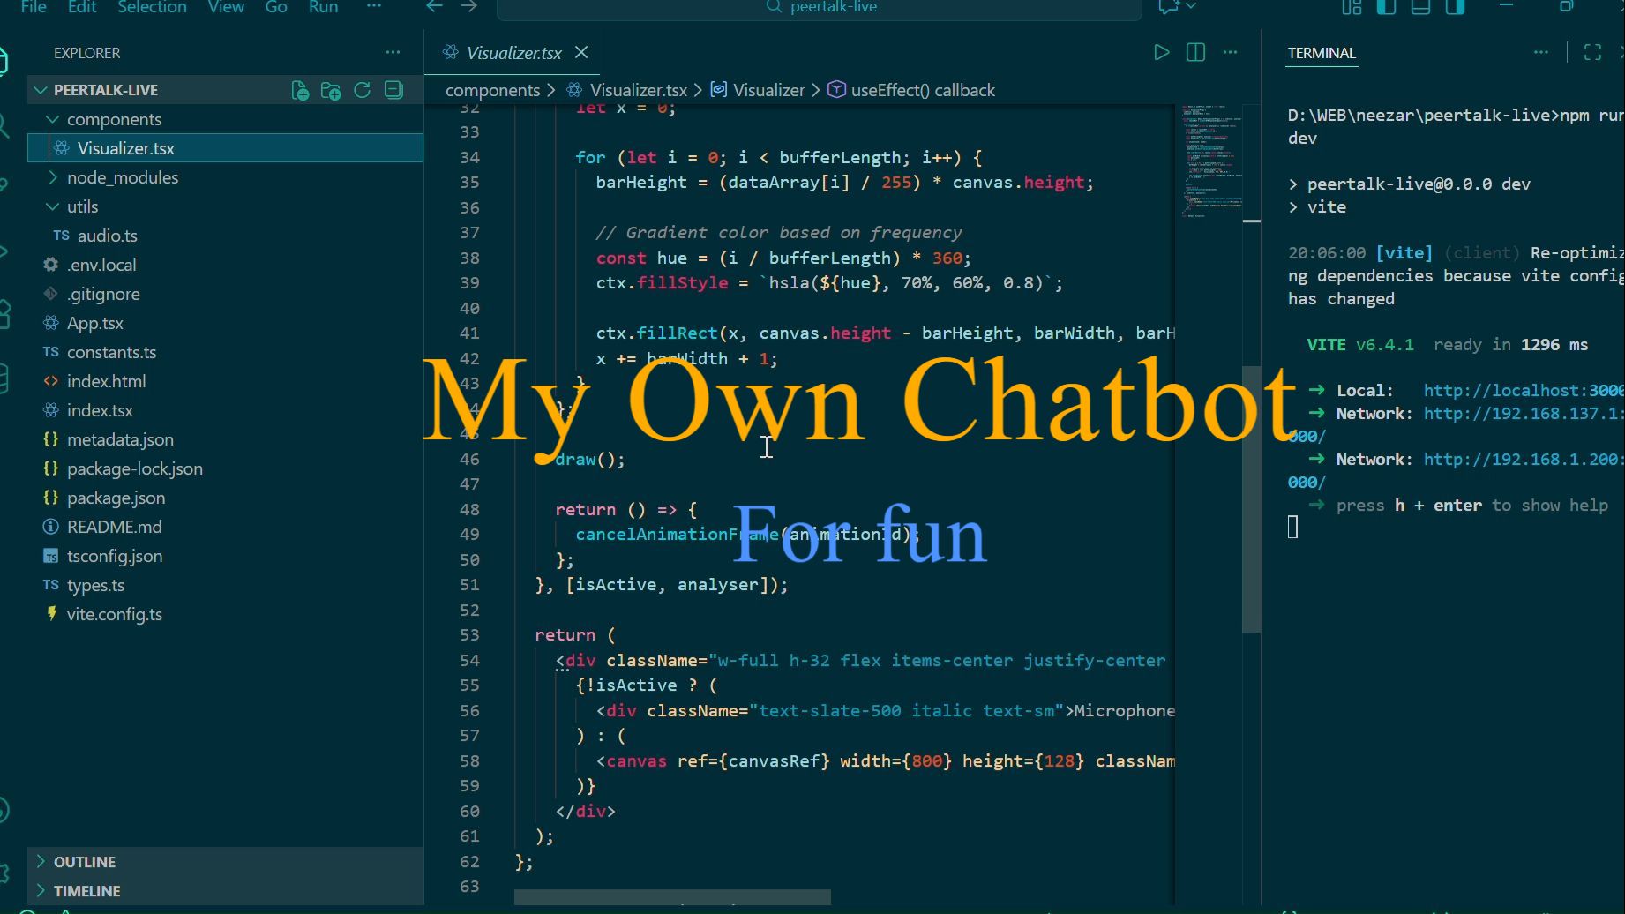Open the Selection menu
This screenshot has width=1625, height=914.
pyautogui.click(x=152, y=7)
